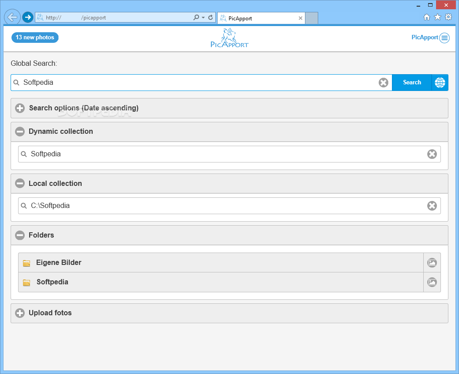Open a new browser tab

tap(312, 18)
